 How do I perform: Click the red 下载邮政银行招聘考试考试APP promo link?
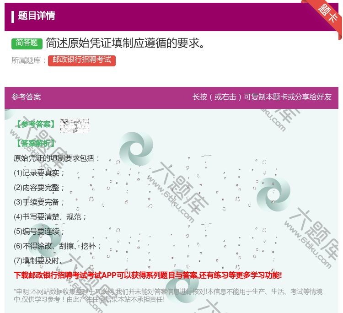[x=148, y=275]
